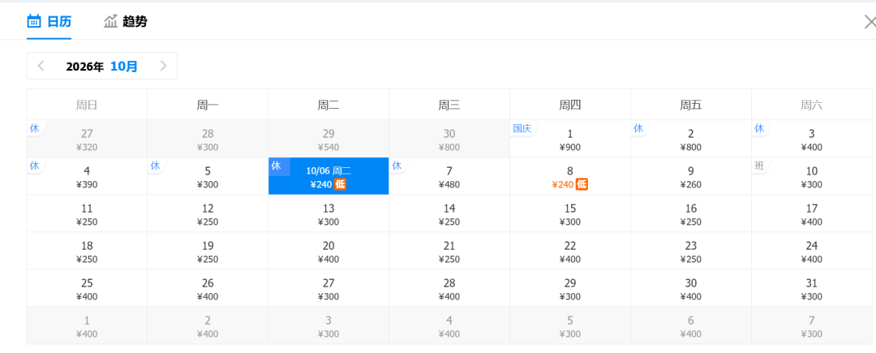This screenshot has width=876, height=353.
Task: Select October 31 priced ¥300
Action: (811, 288)
